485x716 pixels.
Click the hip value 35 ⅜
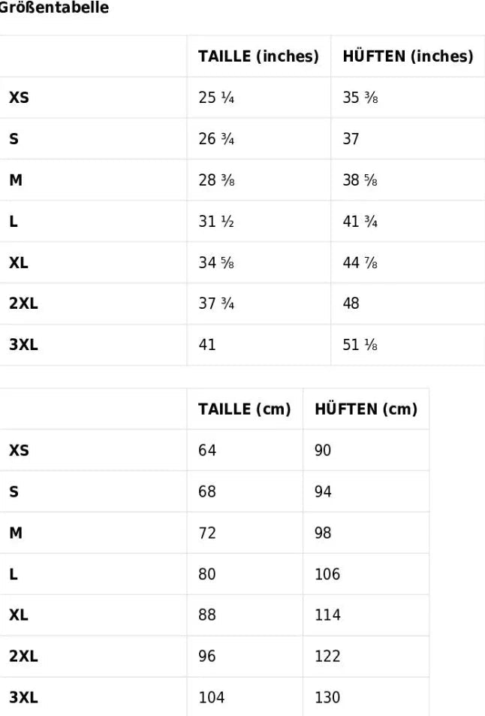coord(360,98)
